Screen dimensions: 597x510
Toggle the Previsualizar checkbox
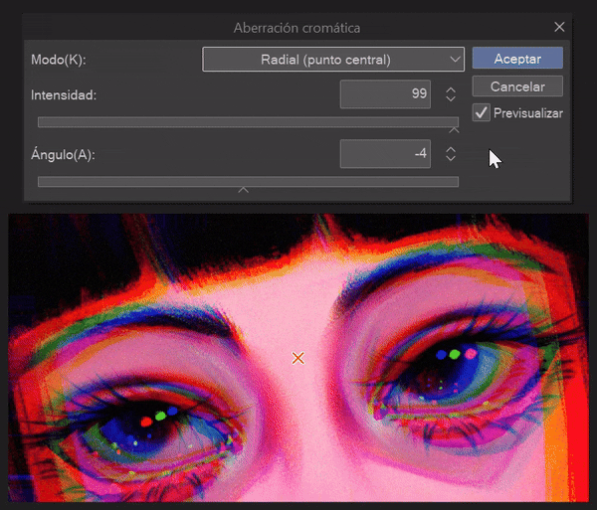point(482,112)
